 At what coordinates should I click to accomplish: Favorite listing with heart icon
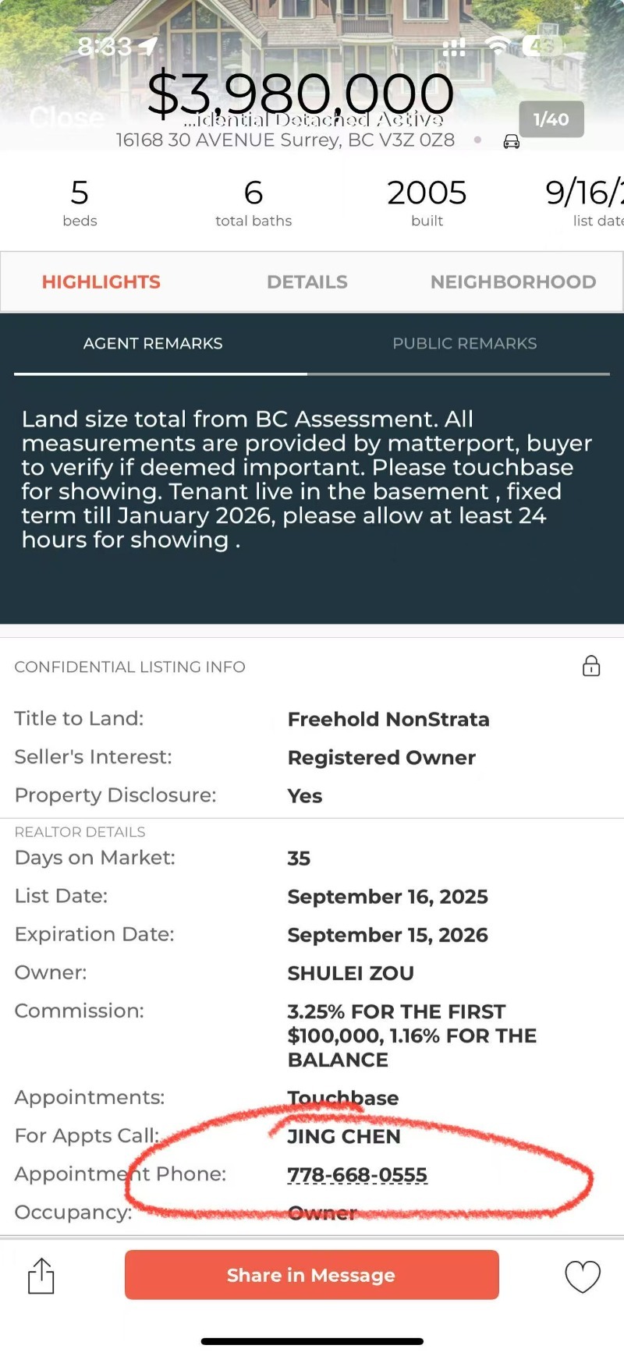(582, 1276)
